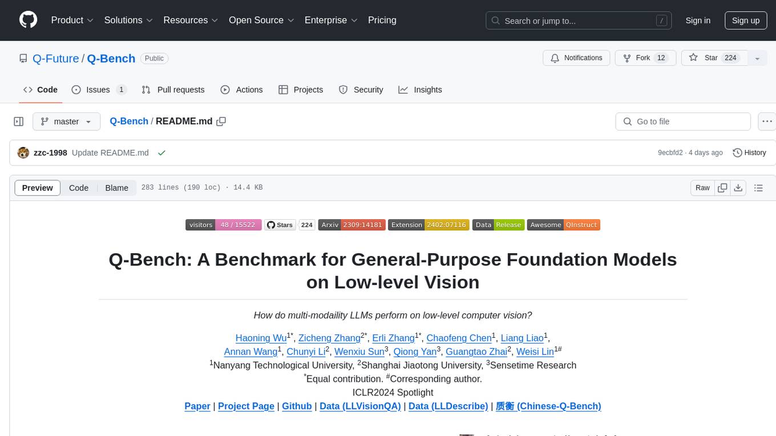Switch to the Issues tab
776x436 pixels.
pos(99,90)
